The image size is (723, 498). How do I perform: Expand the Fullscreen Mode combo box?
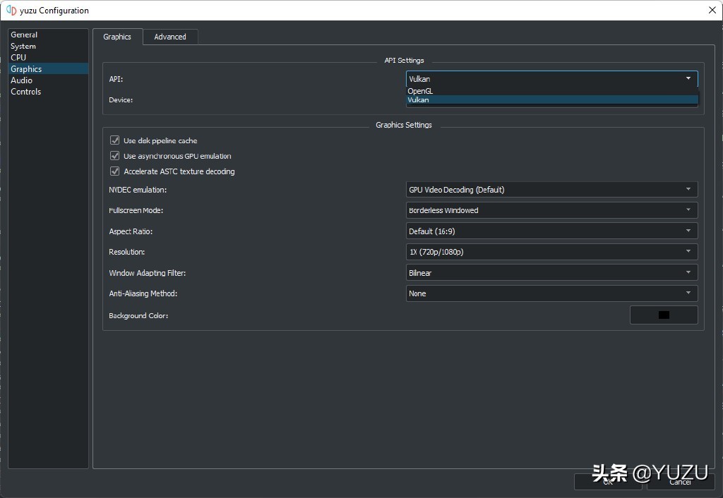pyautogui.click(x=551, y=210)
